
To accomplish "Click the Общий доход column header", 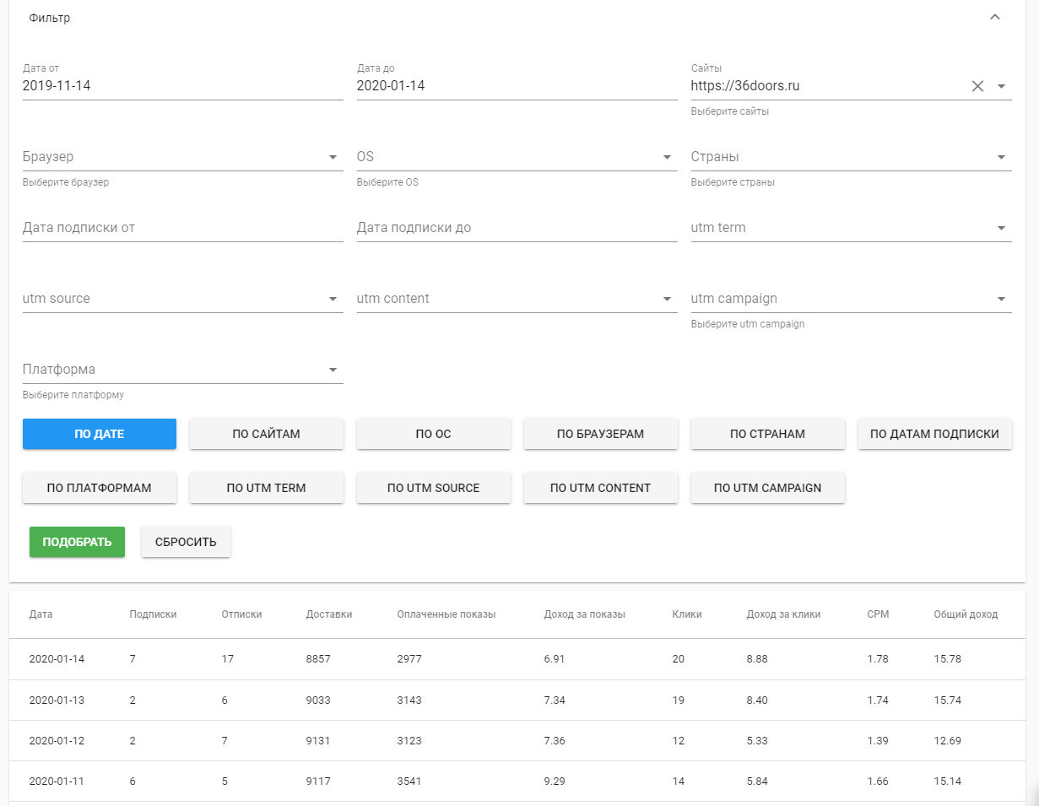I will [x=966, y=614].
